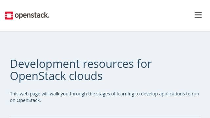Viewport: 210px width, 118px height.
Task: Click the OpenStack logo
Action: pyautogui.click(x=27, y=15)
